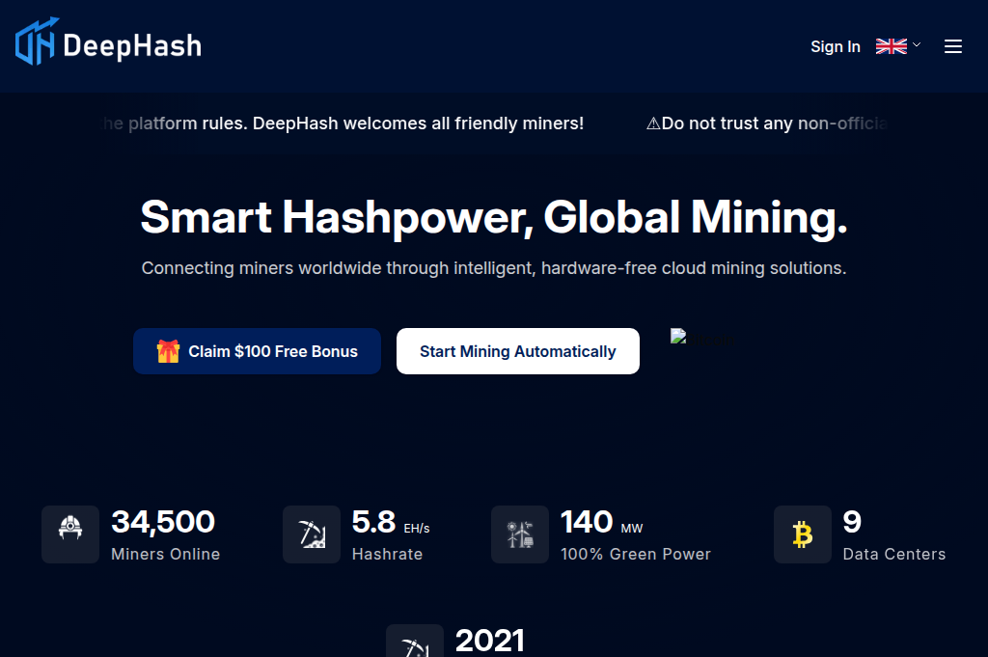
Task: Click the gift box icon on bonus button
Action: 170,351
